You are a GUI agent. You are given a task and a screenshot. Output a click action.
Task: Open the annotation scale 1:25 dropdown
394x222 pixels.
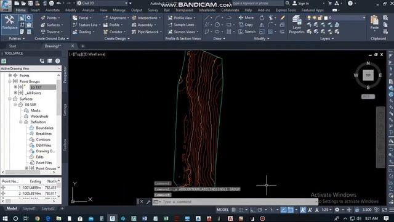(x=327, y=210)
